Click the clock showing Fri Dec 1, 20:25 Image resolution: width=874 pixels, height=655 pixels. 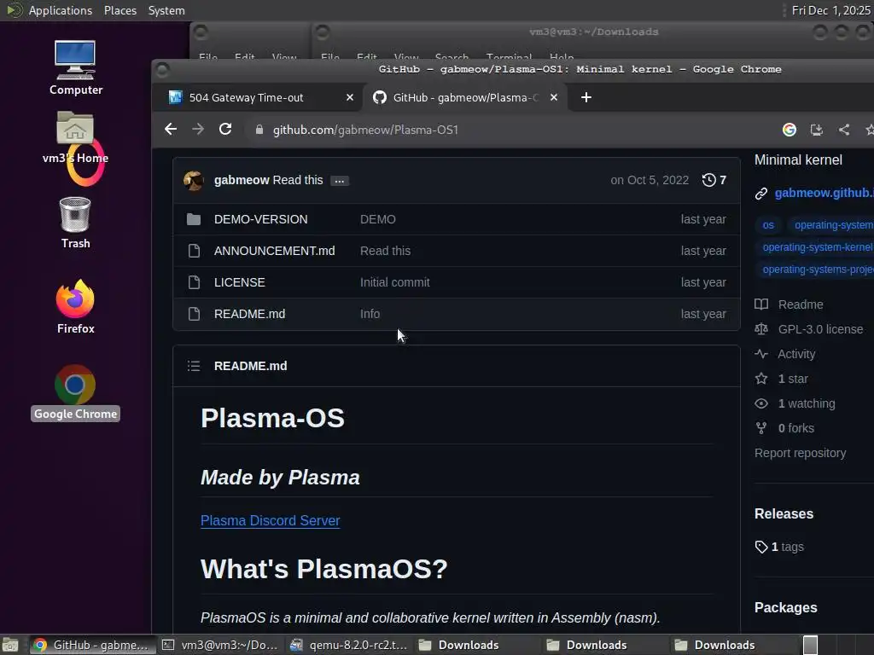pos(830,10)
